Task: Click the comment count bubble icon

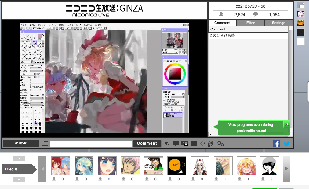Action: 255,14
